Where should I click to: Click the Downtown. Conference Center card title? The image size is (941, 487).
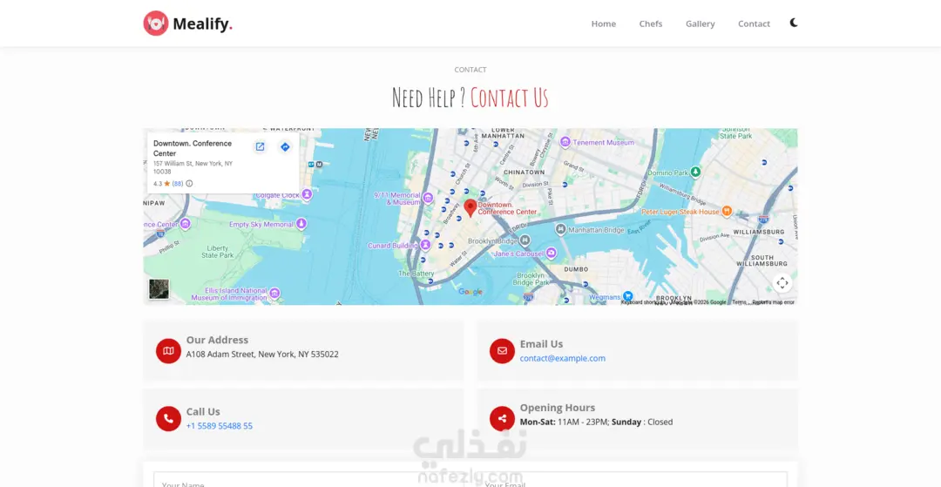pyautogui.click(x=192, y=148)
